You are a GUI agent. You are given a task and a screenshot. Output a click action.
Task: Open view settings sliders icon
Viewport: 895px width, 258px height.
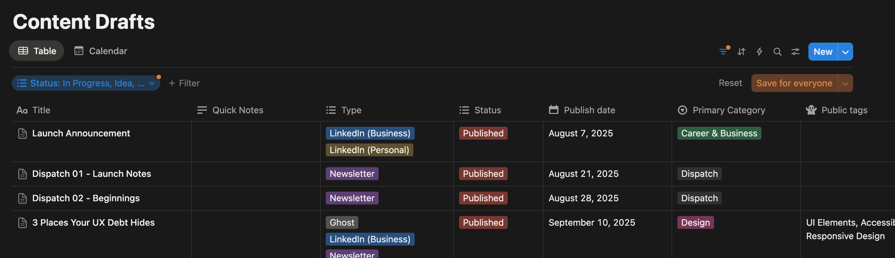pyautogui.click(x=795, y=52)
